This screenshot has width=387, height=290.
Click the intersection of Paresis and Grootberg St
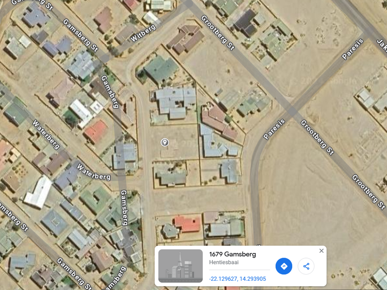coord(293,111)
